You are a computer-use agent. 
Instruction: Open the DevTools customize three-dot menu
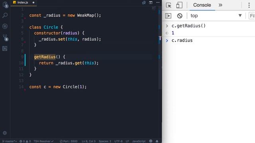point(249,5)
